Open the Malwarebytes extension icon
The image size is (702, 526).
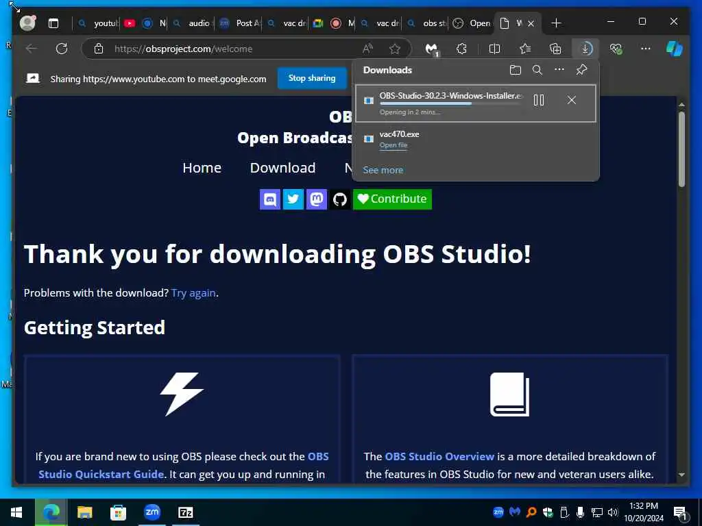tap(432, 49)
